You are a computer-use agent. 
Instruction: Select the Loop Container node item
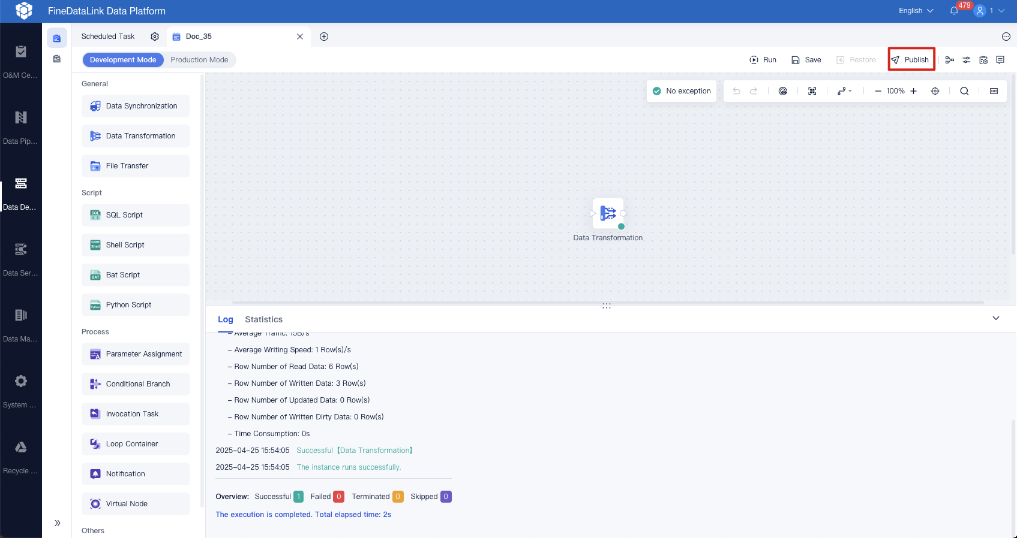click(136, 444)
